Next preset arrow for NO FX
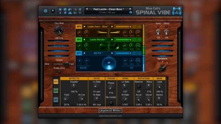 [x=112, y=53]
